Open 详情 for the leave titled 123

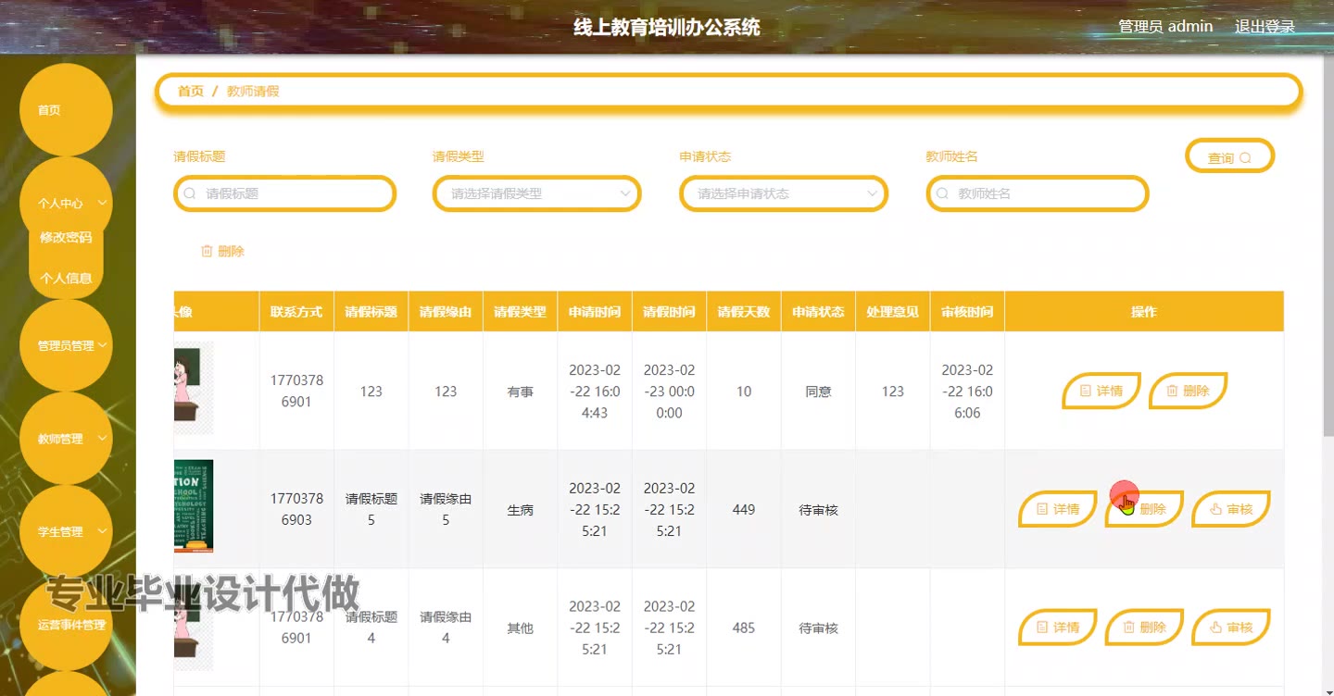[1101, 391]
